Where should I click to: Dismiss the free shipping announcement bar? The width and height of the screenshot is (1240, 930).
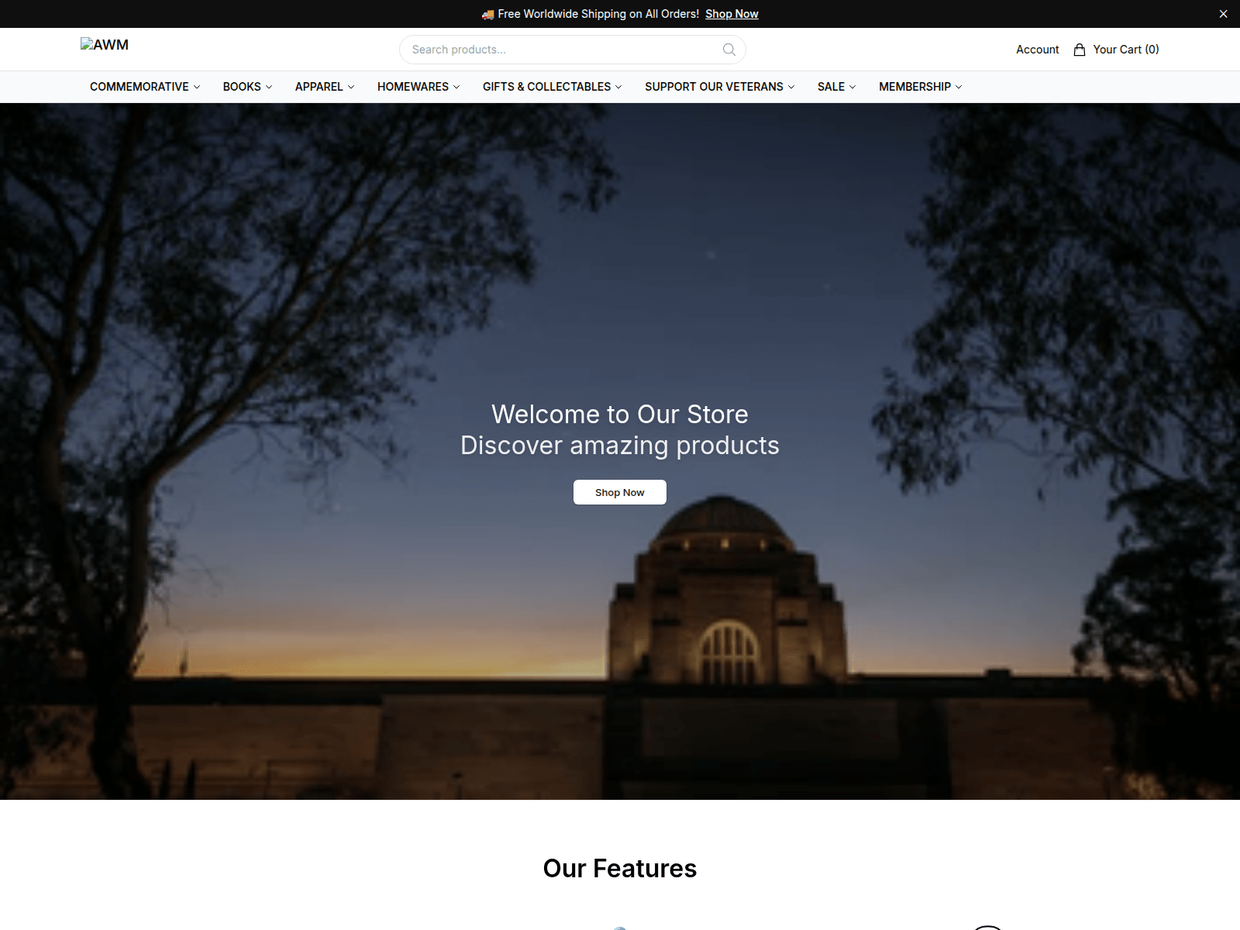[1223, 14]
